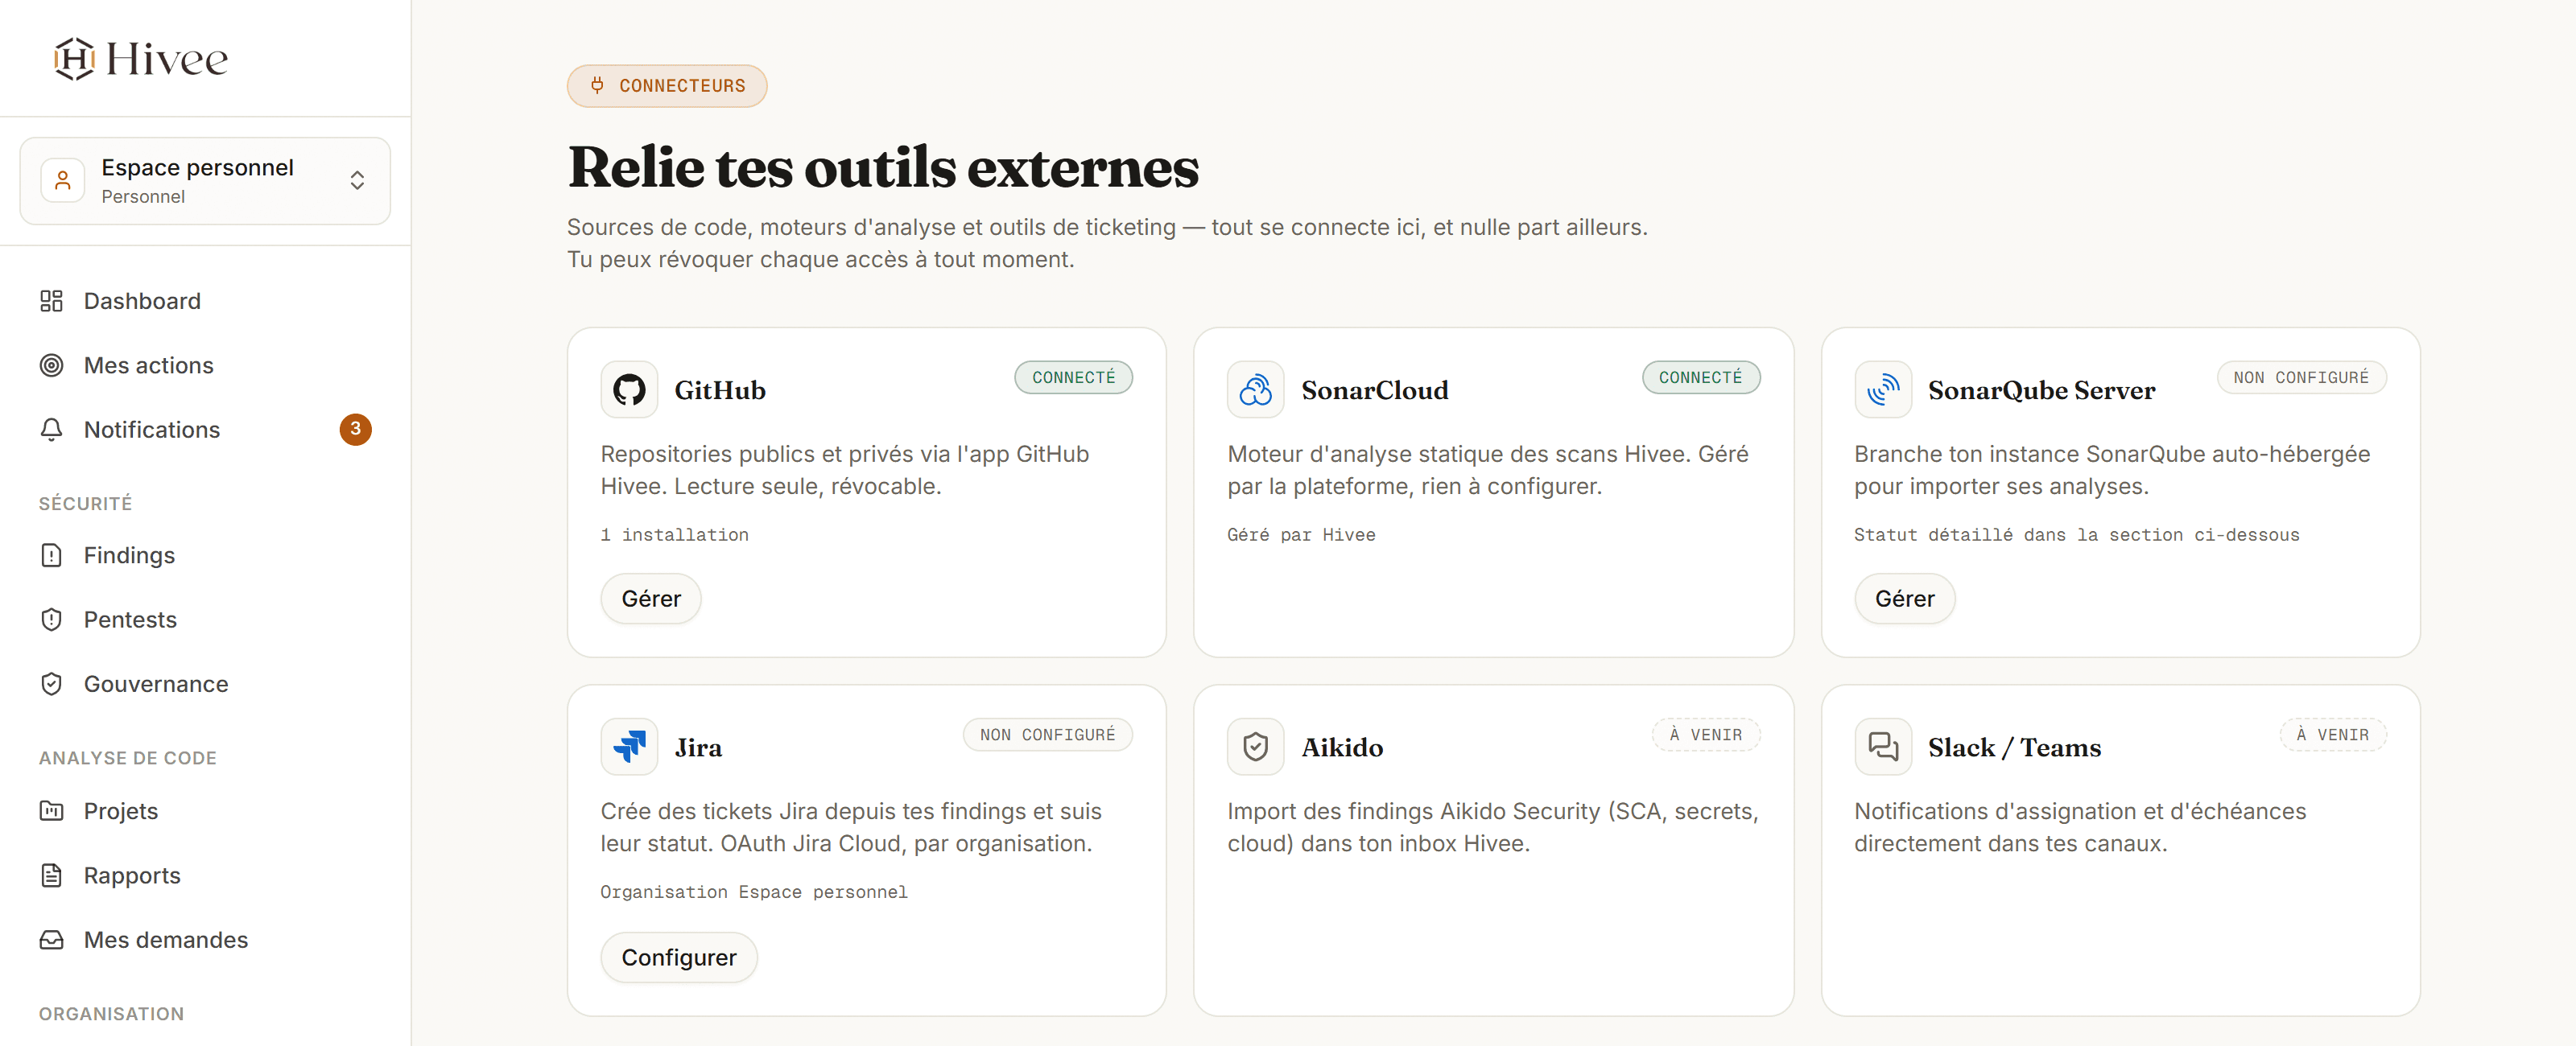Click the SonarCloud cloud icon

click(x=1255, y=390)
